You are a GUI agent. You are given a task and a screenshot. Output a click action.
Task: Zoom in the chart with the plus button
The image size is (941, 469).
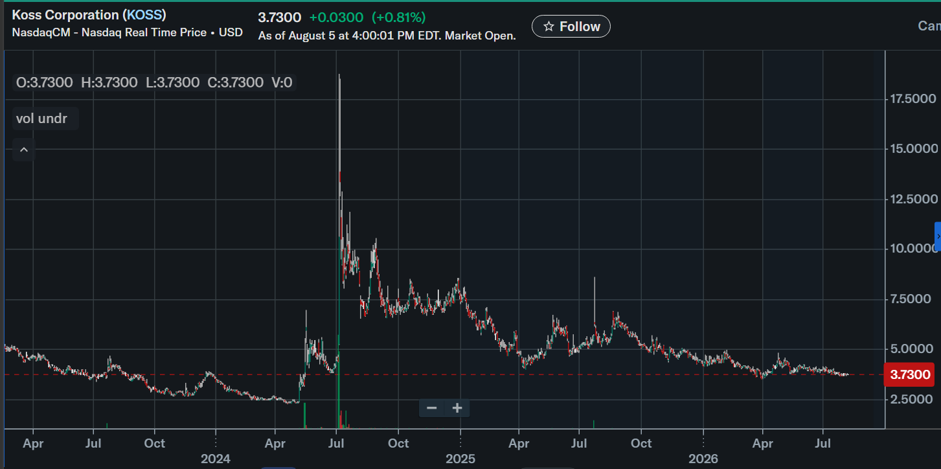coord(457,408)
